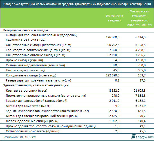Click the value 126 000,0
This screenshot has height=141, width=154.
[x=113, y=37]
